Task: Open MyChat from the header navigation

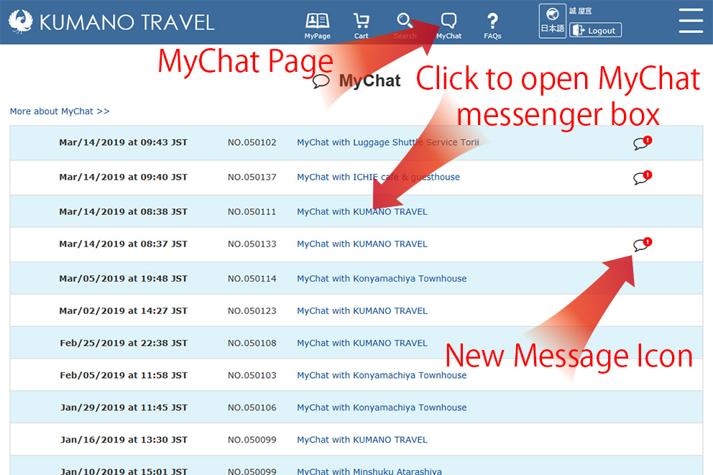Action: tap(448, 26)
